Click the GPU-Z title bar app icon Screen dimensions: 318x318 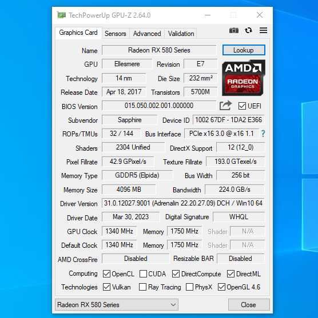[61, 15]
